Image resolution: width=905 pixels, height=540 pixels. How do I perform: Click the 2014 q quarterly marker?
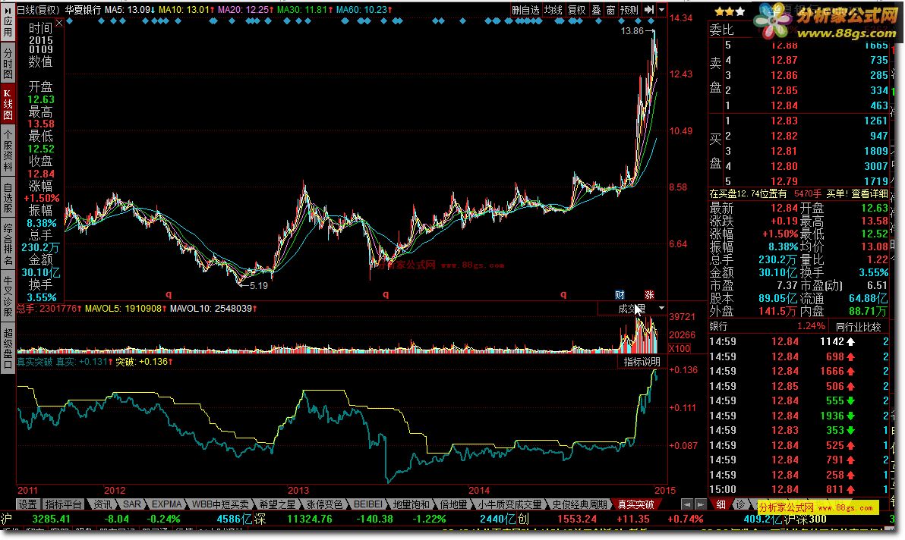pos(563,294)
